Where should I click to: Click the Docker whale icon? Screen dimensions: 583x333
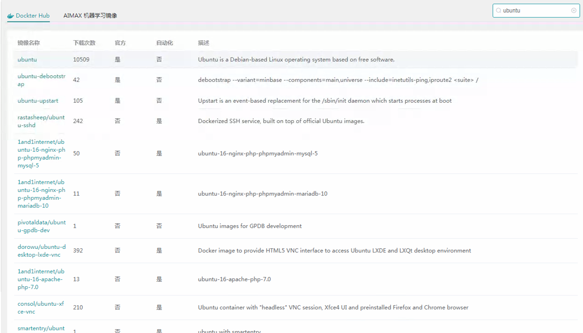click(x=11, y=16)
